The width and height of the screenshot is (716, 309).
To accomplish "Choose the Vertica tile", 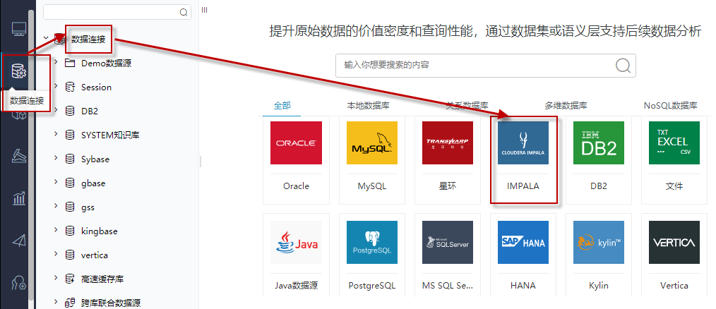I will click(674, 255).
